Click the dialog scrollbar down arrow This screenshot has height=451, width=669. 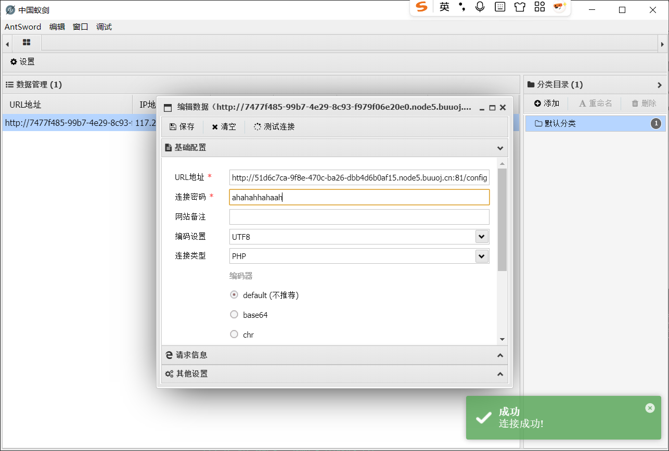point(502,339)
